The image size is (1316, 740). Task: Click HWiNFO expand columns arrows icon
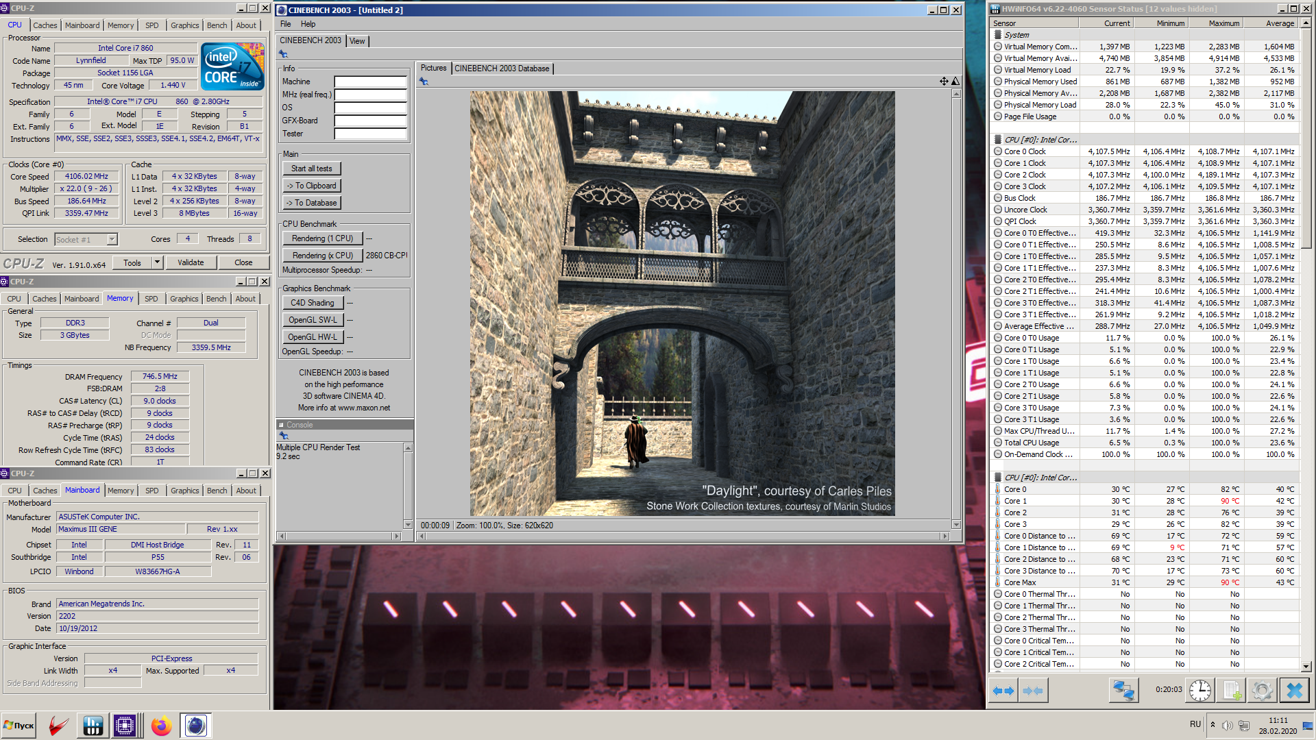[x=1003, y=691]
